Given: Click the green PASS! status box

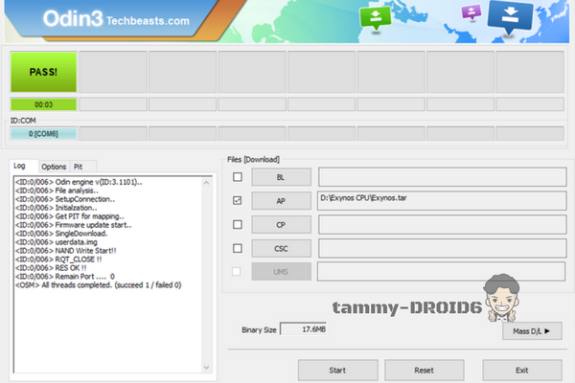Looking at the screenshot, I should point(44,72).
